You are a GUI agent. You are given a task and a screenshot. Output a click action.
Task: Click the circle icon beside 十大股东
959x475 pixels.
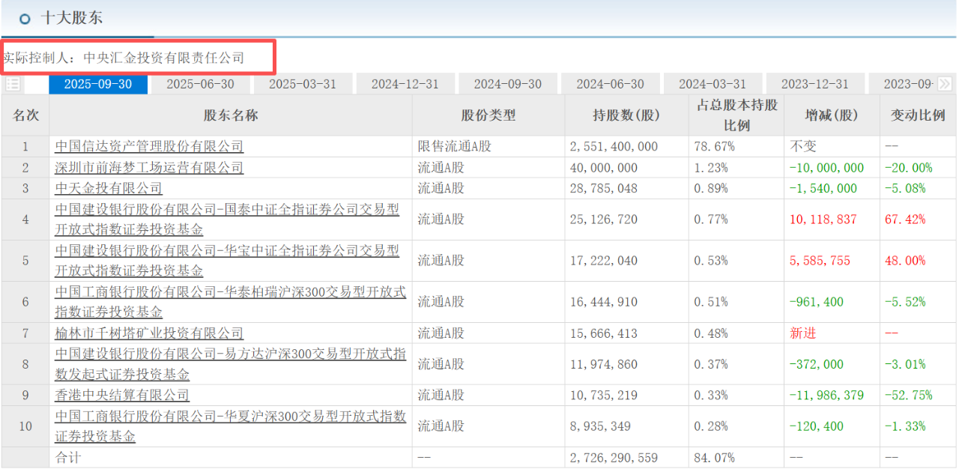coord(25,19)
